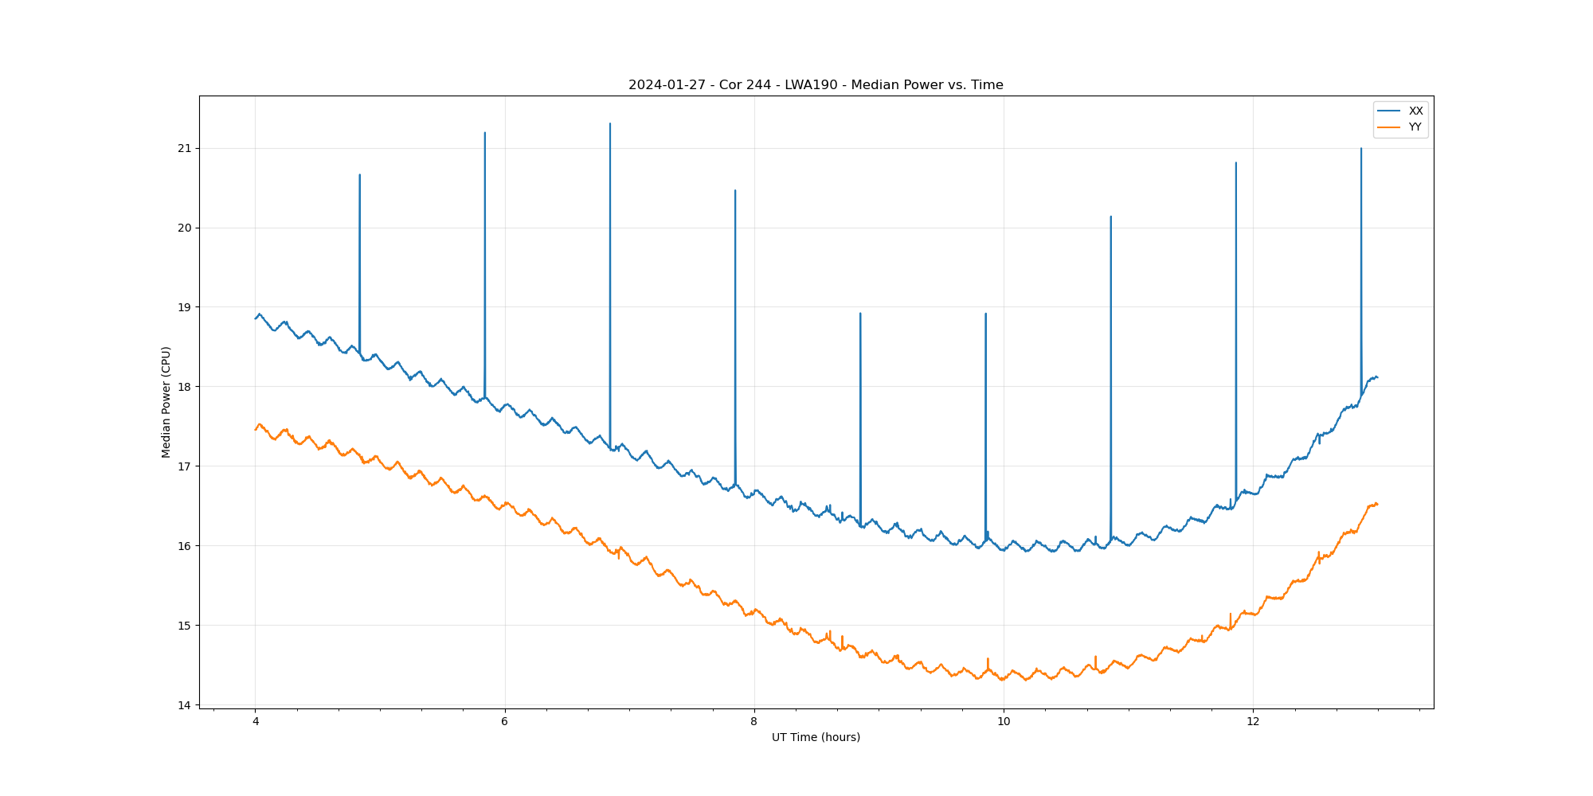Click the x-axis tick label 8

pyautogui.click(x=754, y=722)
